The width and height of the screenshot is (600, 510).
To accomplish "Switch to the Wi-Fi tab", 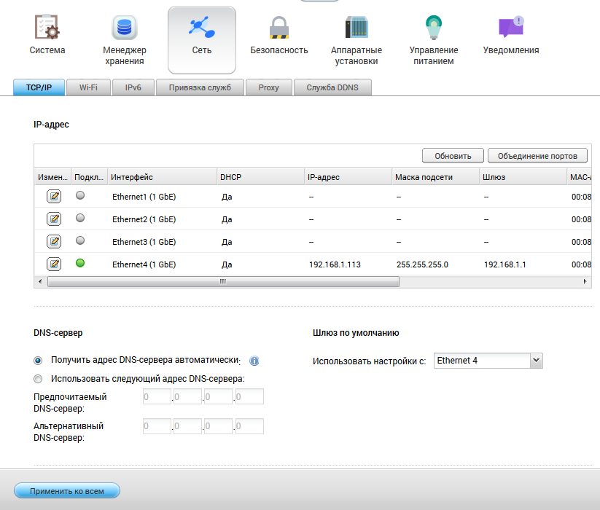I will pyautogui.click(x=88, y=87).
